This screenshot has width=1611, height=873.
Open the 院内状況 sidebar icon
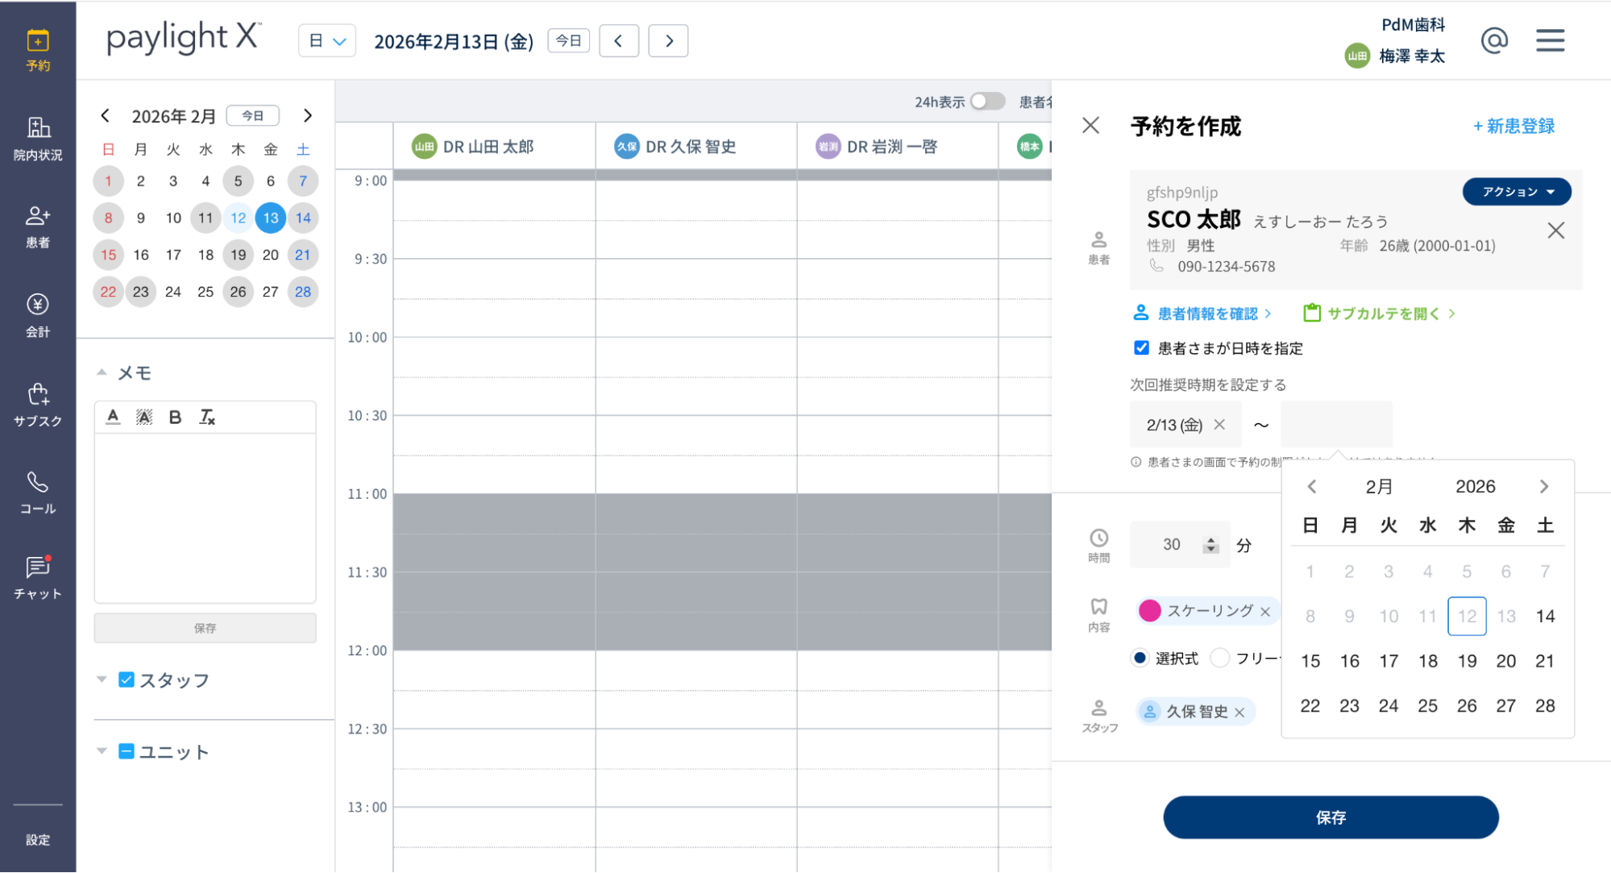pyautogui.click(x=38, y=138)
